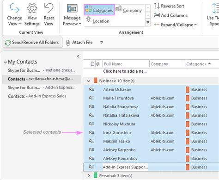The height and width of the screenshot is (180, 219).
Task: Select the name Aleksey Romankov
Action: (x=120, y=158)
